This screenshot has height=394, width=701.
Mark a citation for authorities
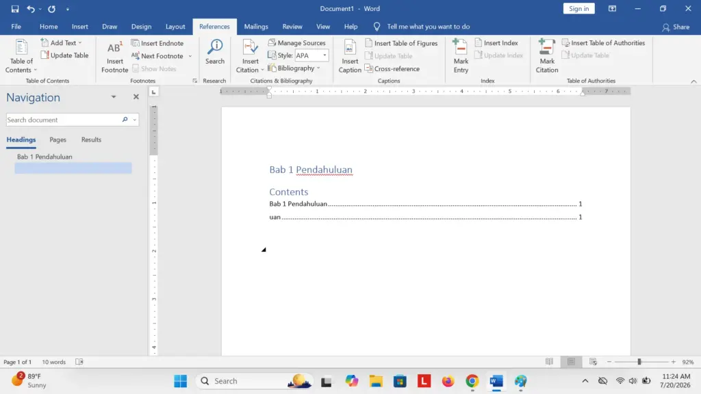[x=547, y=56]
